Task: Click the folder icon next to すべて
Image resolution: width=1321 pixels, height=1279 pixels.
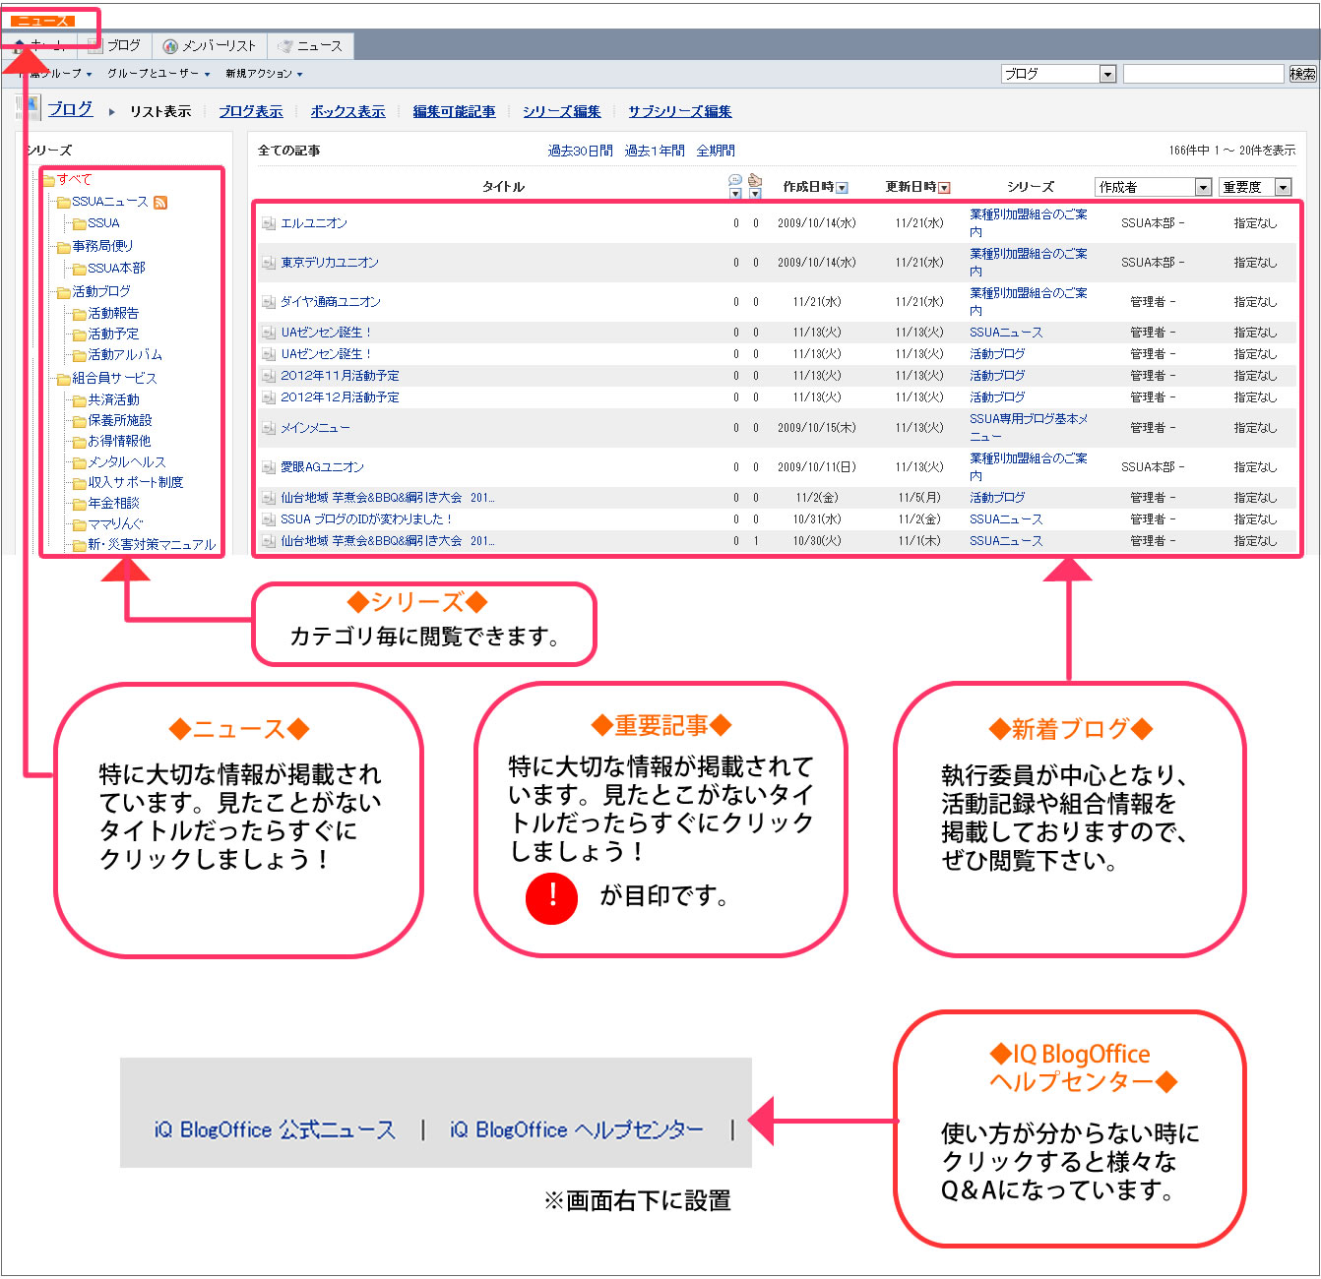Action: pos(48,180)
